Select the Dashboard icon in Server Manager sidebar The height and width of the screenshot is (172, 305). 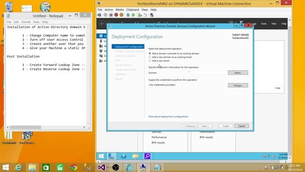point(101,36)
